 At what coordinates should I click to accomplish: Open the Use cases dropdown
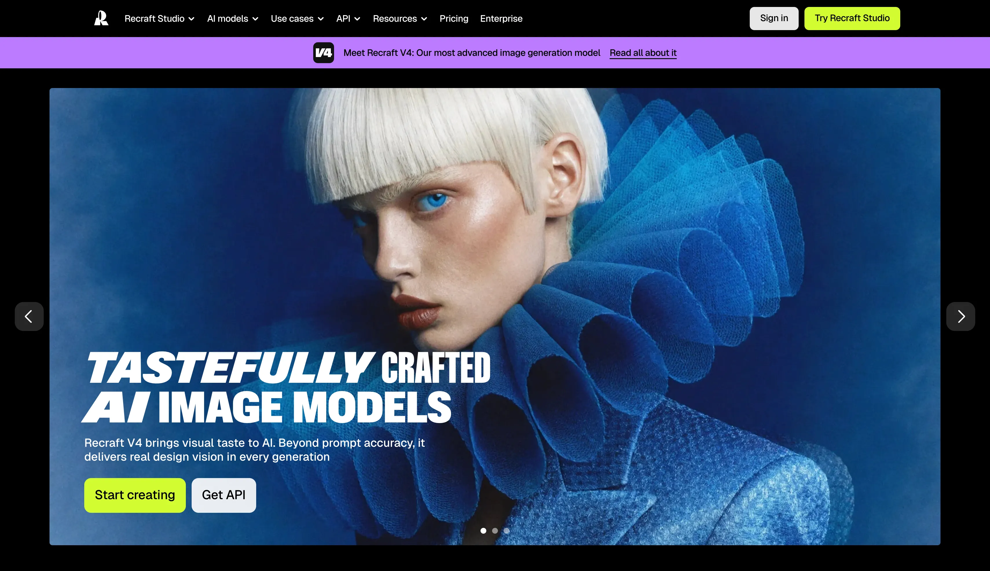297,19
